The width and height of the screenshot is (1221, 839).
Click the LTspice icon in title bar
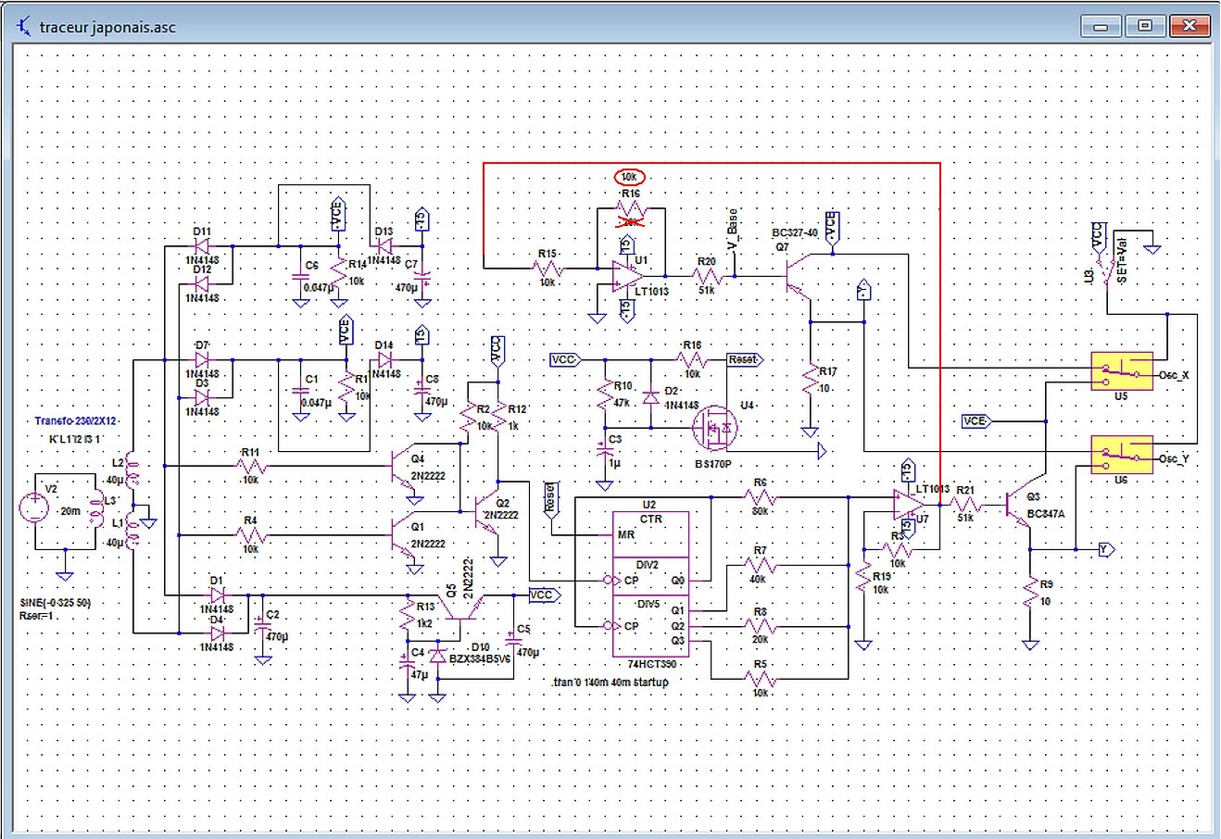click(x=24, y=26)
